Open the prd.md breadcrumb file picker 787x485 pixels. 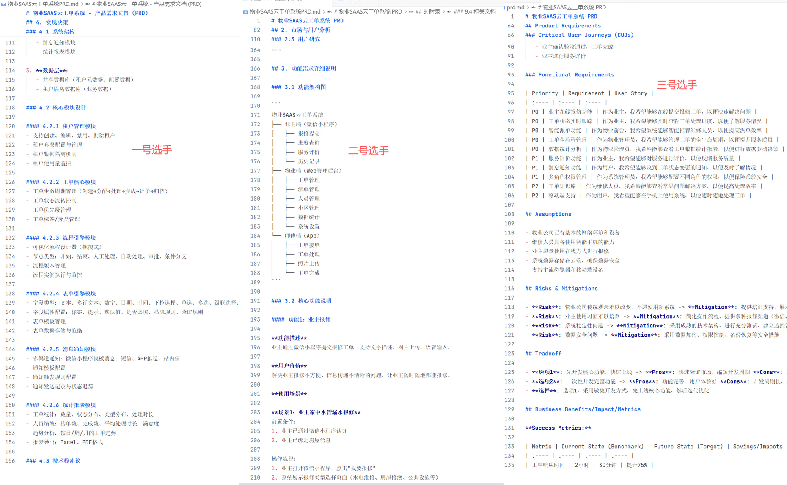coord(515,7)
